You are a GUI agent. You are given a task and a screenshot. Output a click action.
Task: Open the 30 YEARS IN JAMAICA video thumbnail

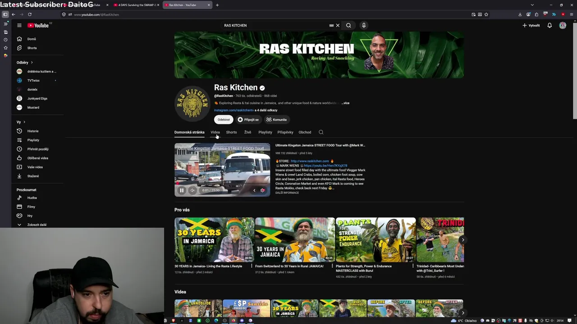214,240
